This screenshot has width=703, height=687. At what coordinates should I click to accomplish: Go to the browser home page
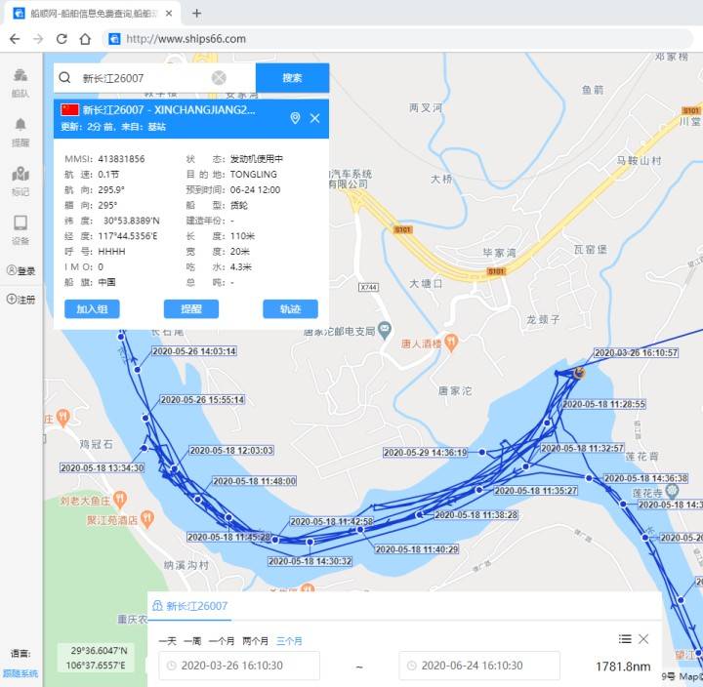click(x=85, y=39)
